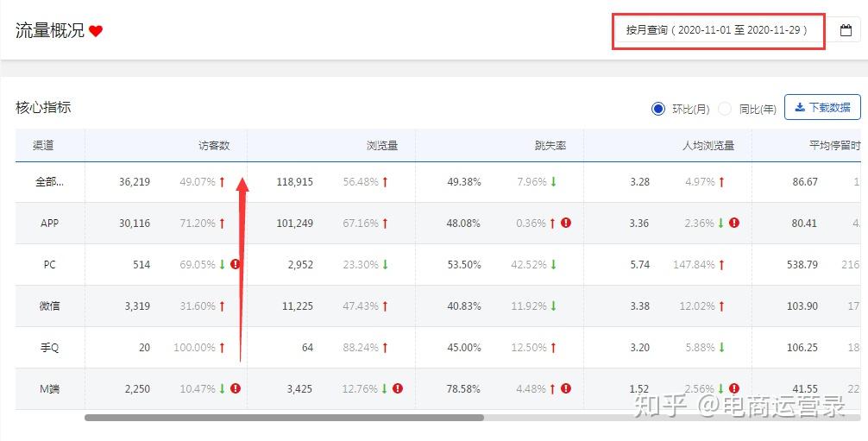Select the M端 channel row label
Screen dimensions: 868x441
(x=50, y=389)
